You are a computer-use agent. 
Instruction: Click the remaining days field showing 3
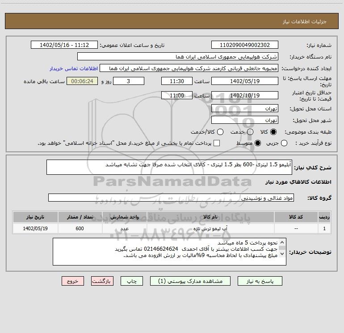(129, 81)
